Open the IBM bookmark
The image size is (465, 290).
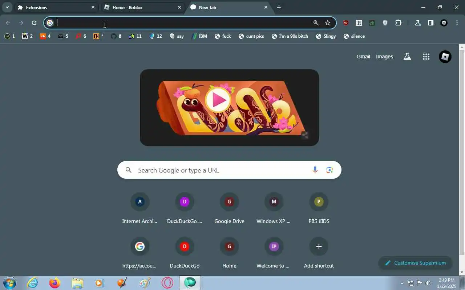click(x=199, y=36)
